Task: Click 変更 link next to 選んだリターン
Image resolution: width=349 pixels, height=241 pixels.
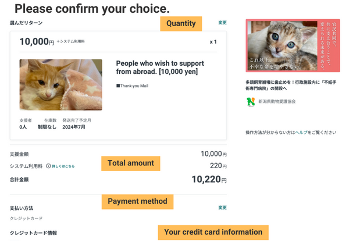Action: click(222, 23)
